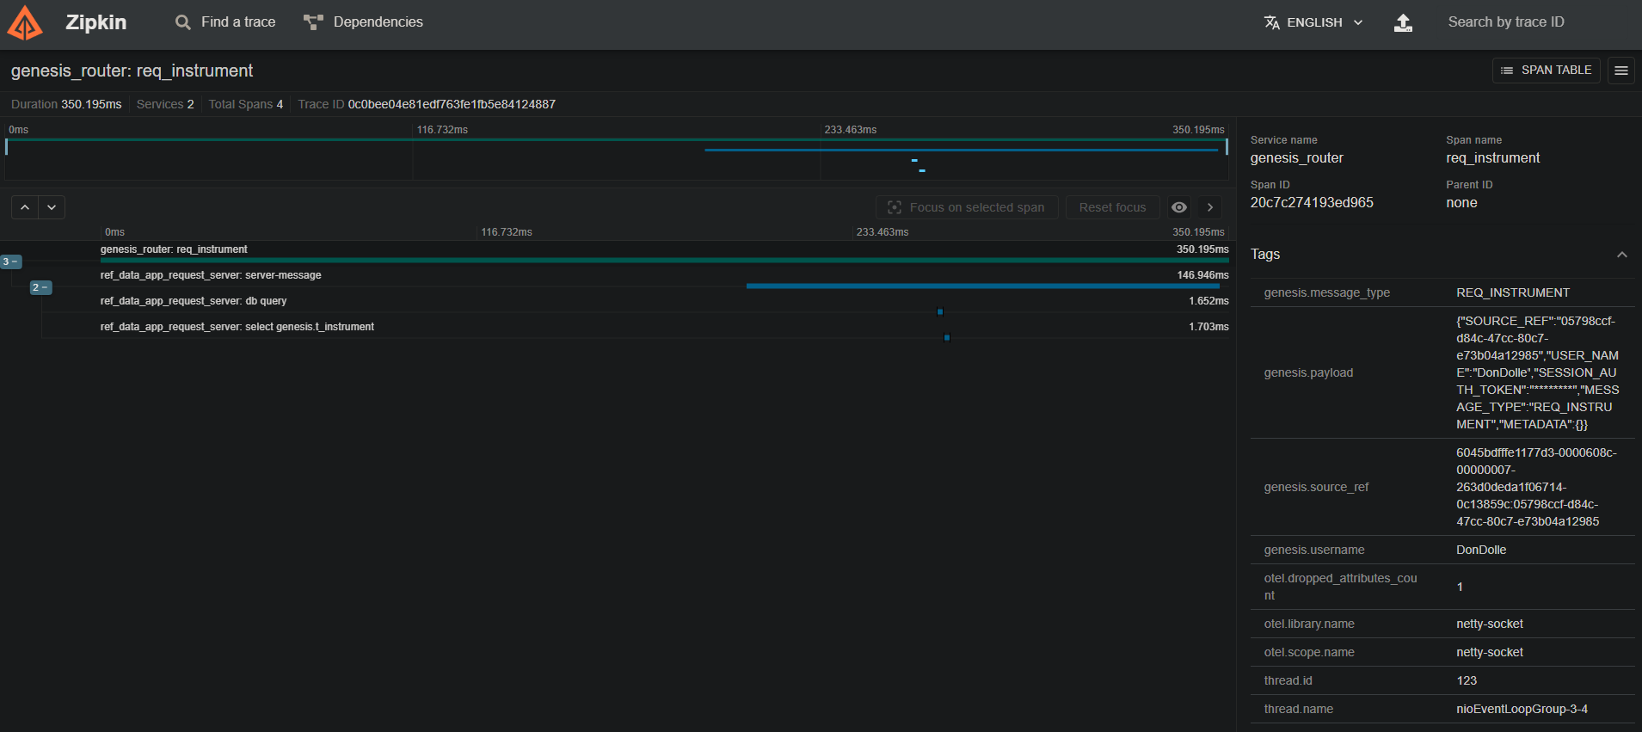Click the down arrow span navigation button
The height and width of the screenshot is (732, 1642).
coord(52,207)
